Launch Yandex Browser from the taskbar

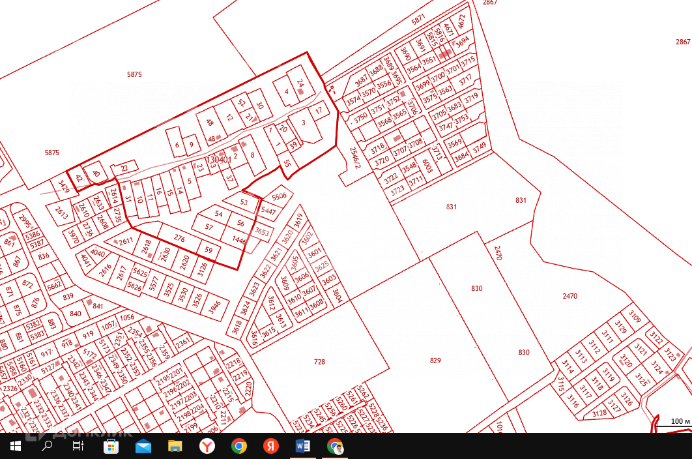207,446
